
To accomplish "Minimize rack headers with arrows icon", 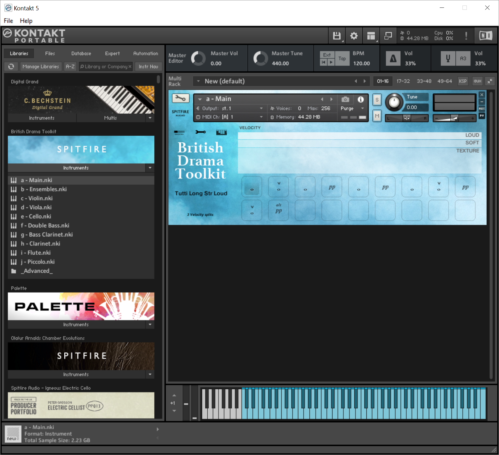I will 490,81.
